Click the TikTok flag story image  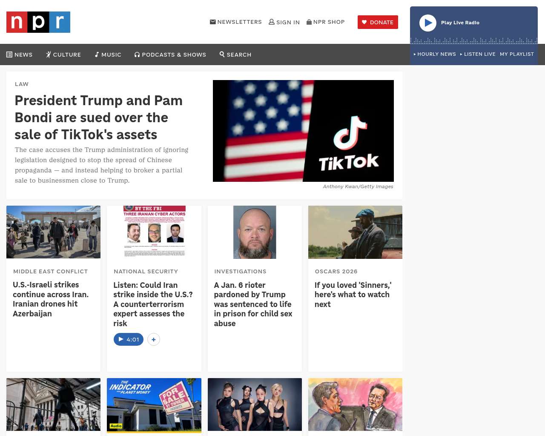[303, 131]
